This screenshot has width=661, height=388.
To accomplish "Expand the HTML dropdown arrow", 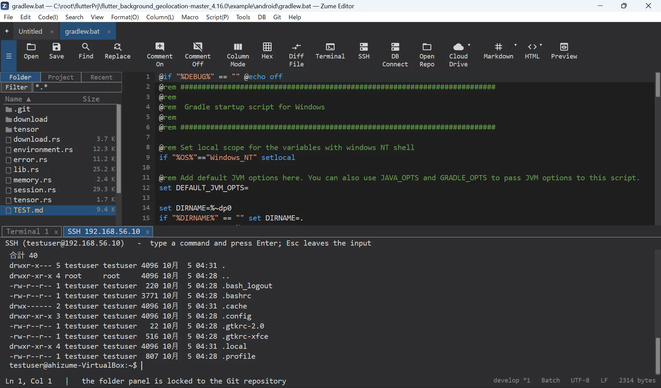I will click(x=541, y=45).
